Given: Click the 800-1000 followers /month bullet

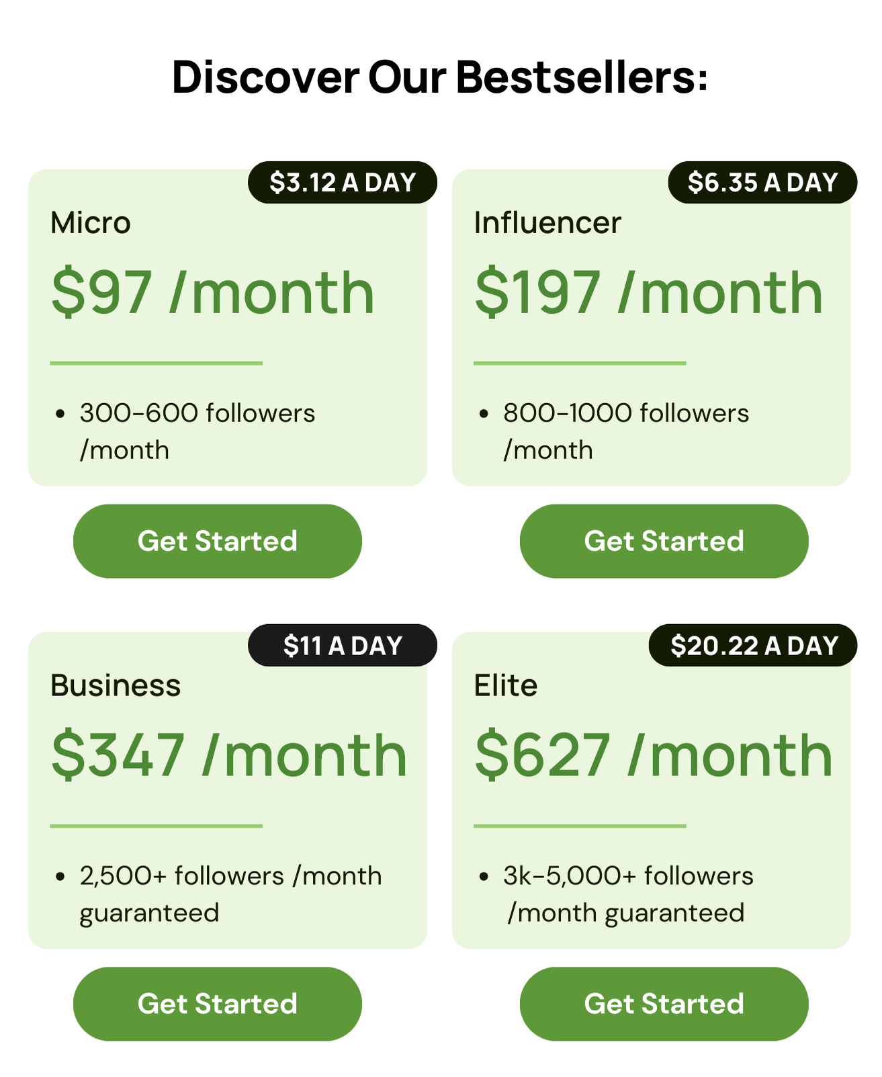Looking at the screenshot, I should 625,431.
